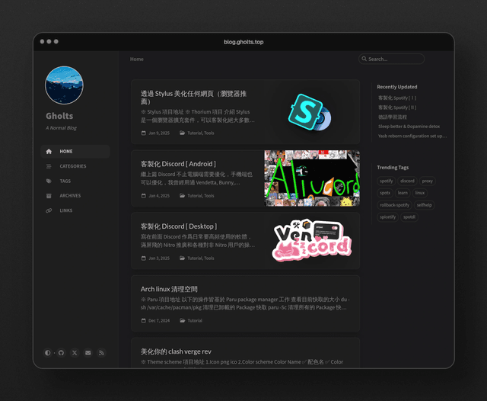This screenshot has height=401, width=487.
Task: Click Tutorial, Tools on Discord Android post
Action: (x=201, y=196)
